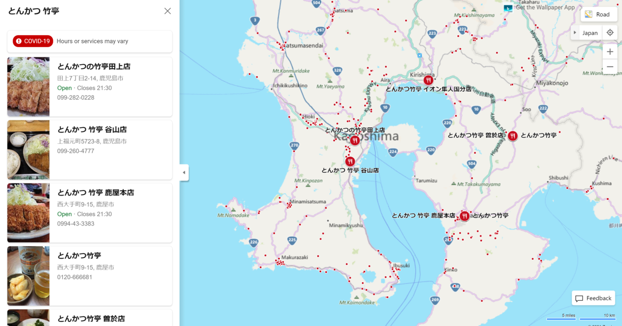The height and width of the screenshot is (326, 622).
Task: Open the Feedback button
Action: (x=593, y=299)
